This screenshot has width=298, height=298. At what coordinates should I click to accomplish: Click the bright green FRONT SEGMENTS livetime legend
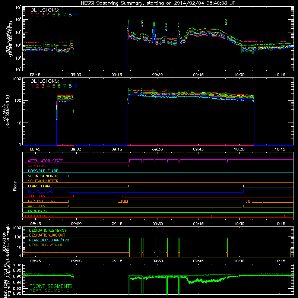click(x=51, y=286)
